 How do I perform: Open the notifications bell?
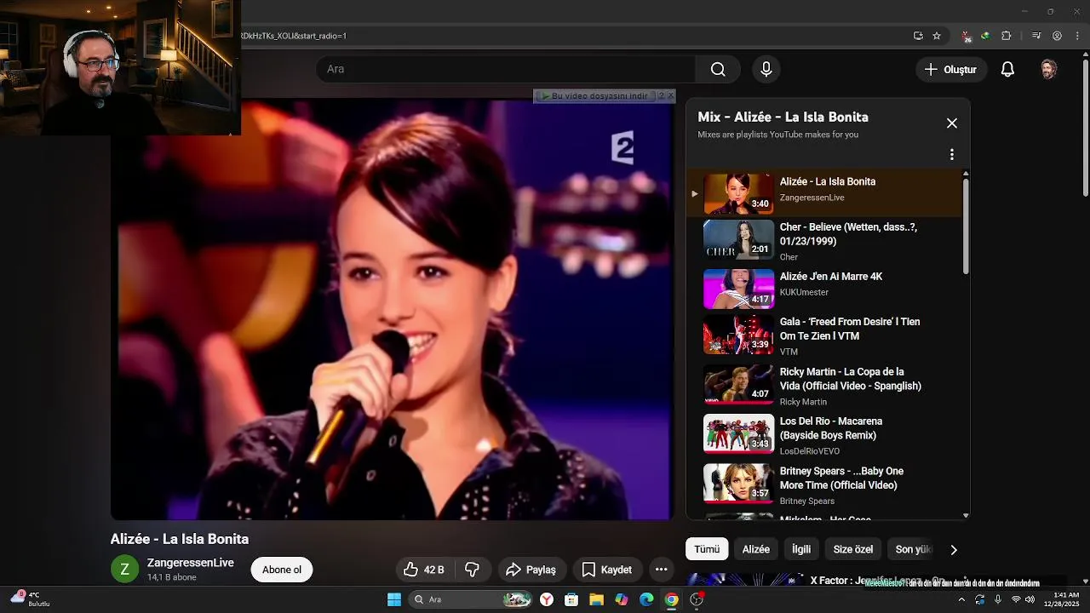(1007, 70)
